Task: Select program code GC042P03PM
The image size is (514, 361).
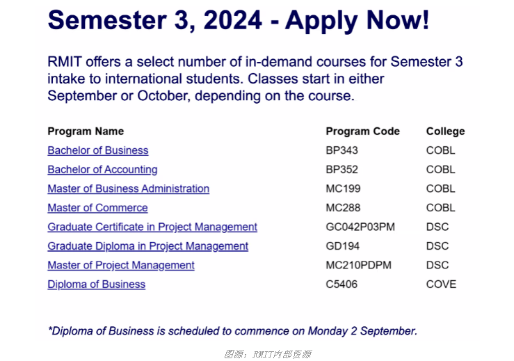Action: point(360,227)
